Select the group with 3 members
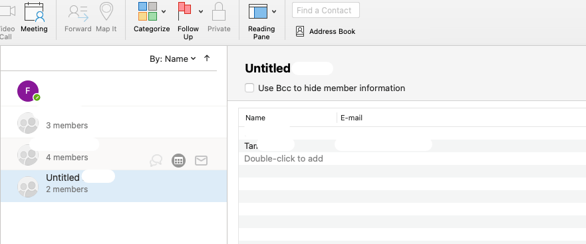The height and width of the screenshot is (244, 586). (x=114, y=122)
